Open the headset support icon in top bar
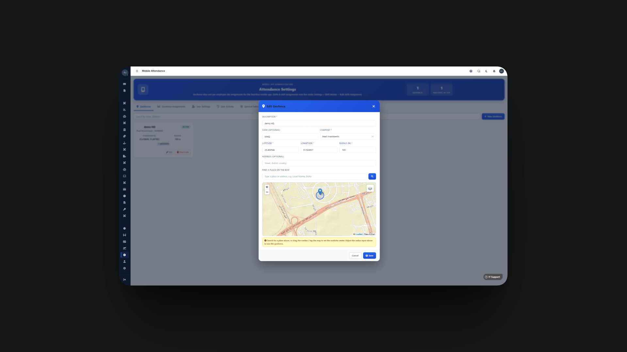This screenshot has height=352, width=627. coord(479,71)
